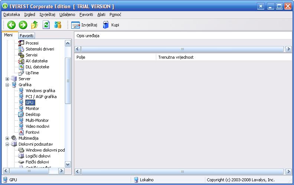Click the Kupi shopping bag icon
This screenshot has height=185, width=294.
coord(106,25)
